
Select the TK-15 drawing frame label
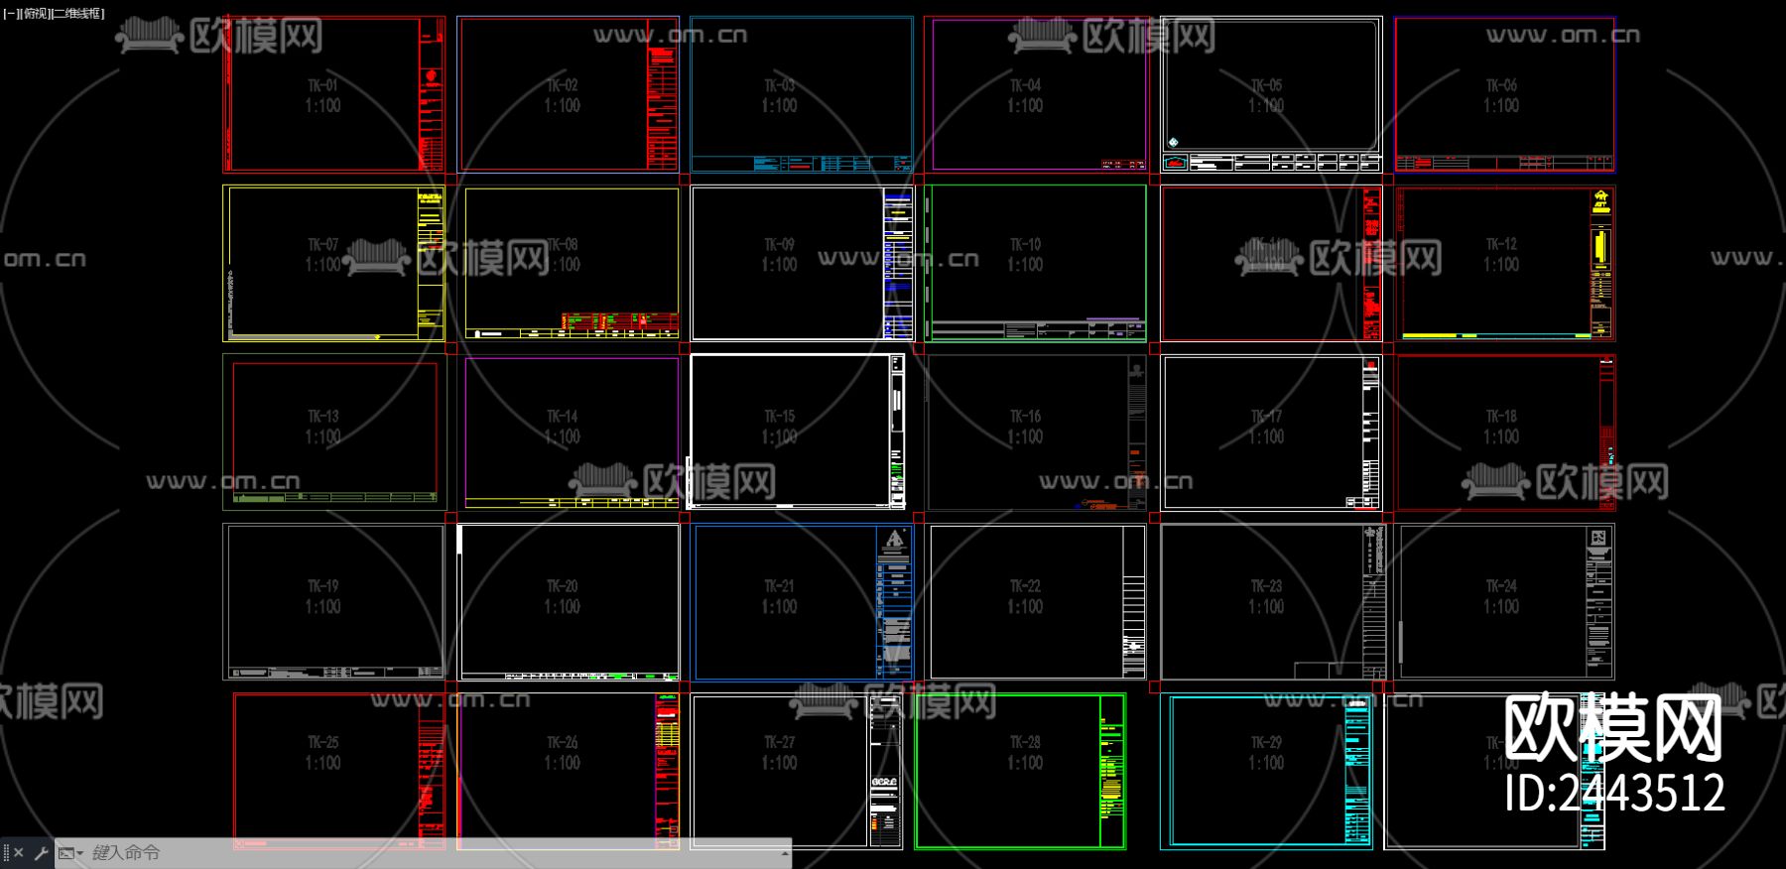tap(779, 417)
